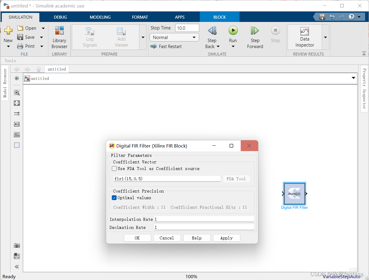Select the Zoom In tool in palette

[x=17, y=93]
